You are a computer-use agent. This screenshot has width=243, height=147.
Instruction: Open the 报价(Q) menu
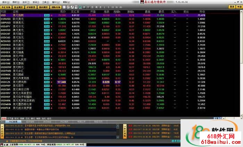pyautogui.click(x=6, y=2)
